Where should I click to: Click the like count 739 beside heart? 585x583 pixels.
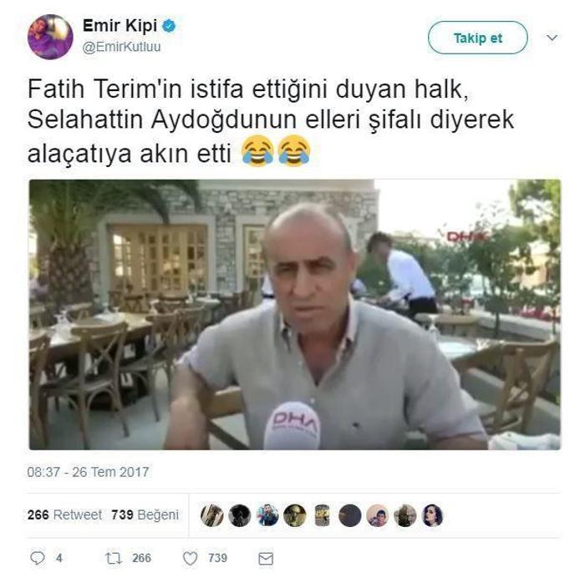tap(217, 558)
